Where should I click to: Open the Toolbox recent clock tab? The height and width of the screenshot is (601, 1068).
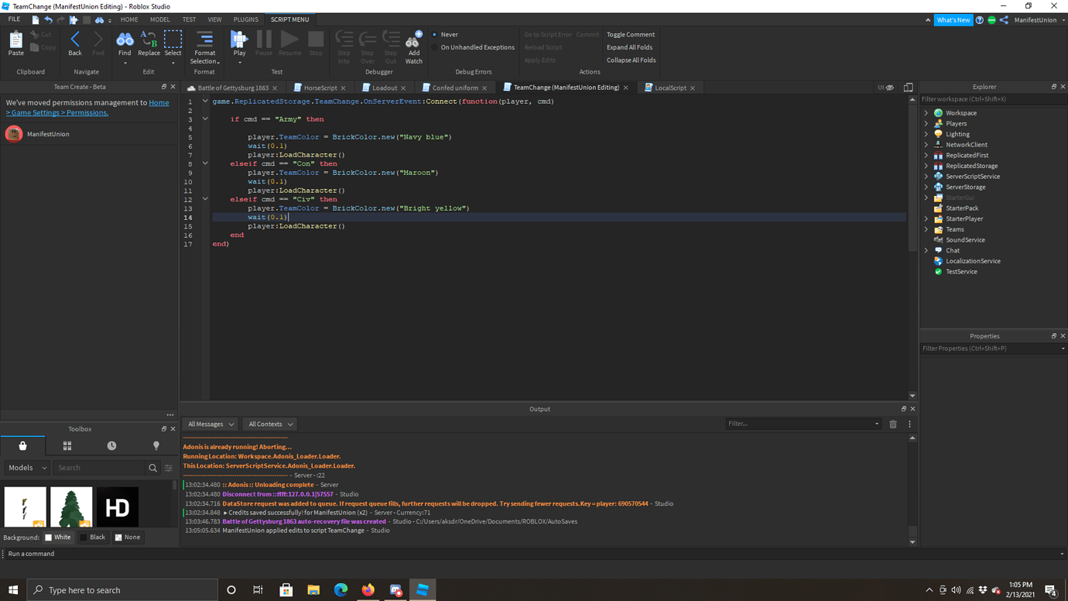click(x=111, y=445)
